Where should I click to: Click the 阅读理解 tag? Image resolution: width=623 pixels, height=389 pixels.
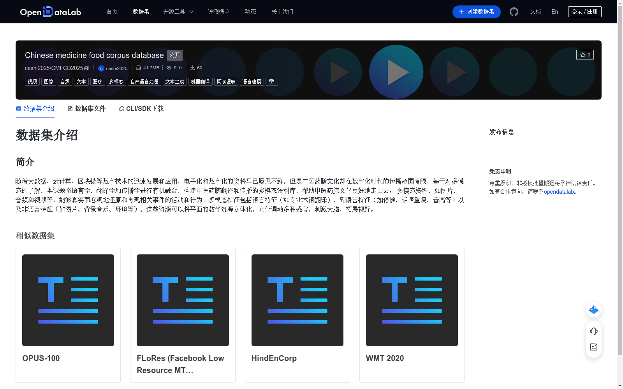[x=226, y=81]
